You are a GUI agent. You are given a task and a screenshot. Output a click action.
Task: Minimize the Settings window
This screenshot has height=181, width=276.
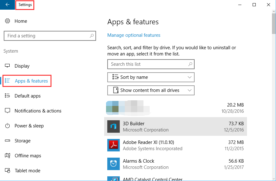pyautogui.click(x=240, y=5)
